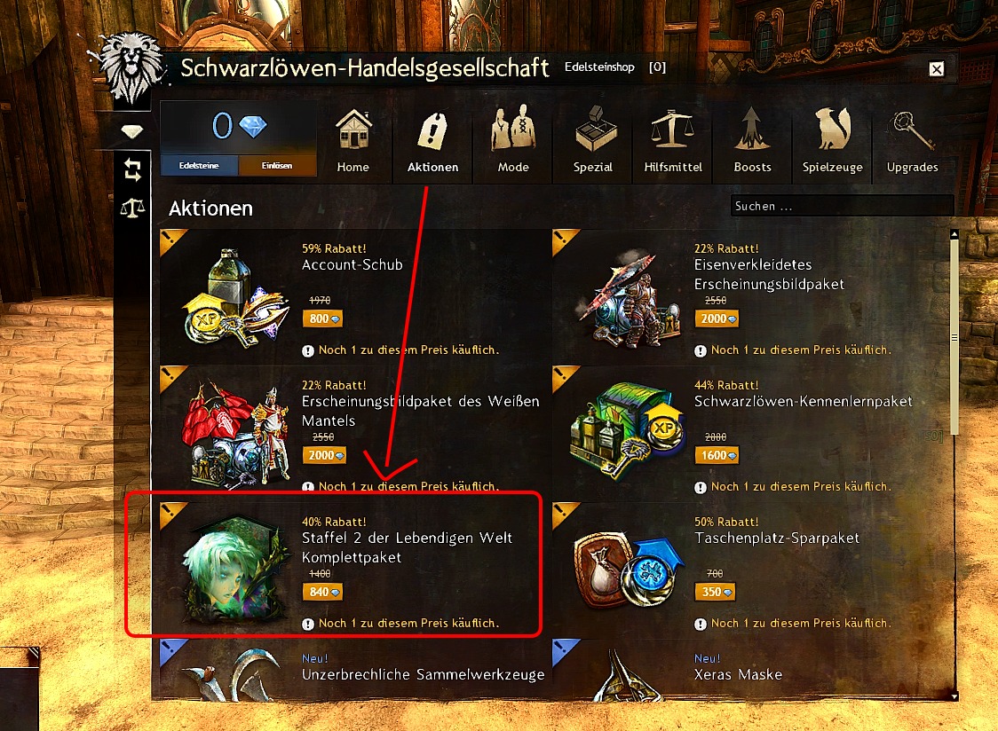The height and width of the screenshot is (731, 998).
Task: Open trading post scales icon in sidebar
Action: [132, 208]
